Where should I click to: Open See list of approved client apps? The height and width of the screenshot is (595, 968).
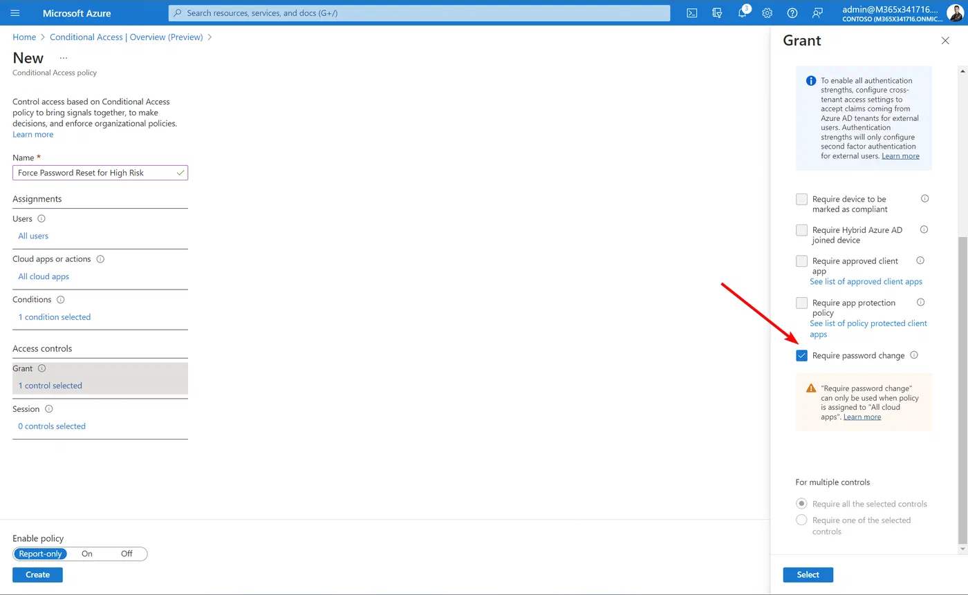866,281
